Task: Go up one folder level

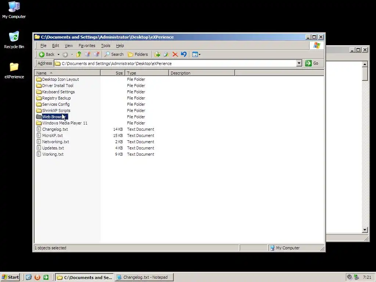Action: tap(79, 54)
